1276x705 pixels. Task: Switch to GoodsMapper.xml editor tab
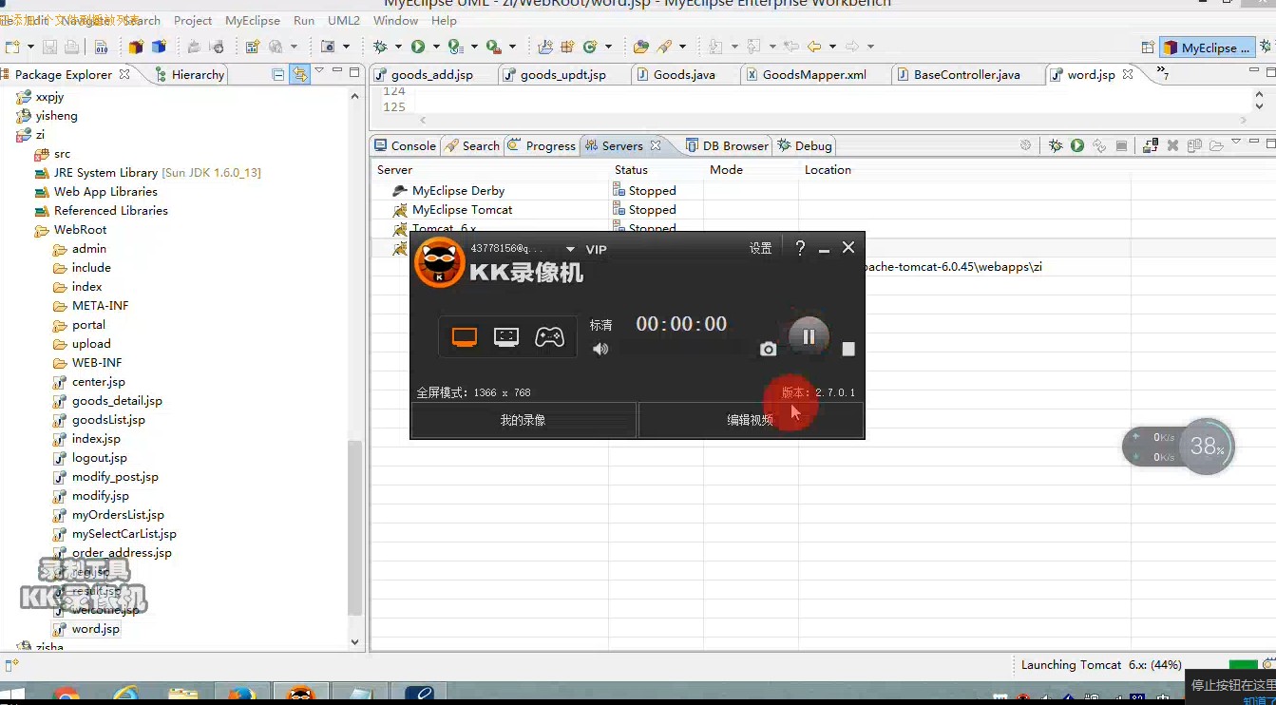point(814,74)
